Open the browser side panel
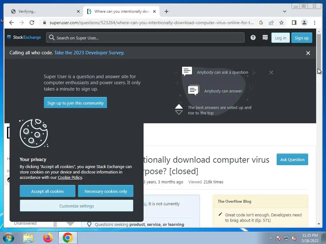This screenshot has width=326, height=244. [294, 23]
